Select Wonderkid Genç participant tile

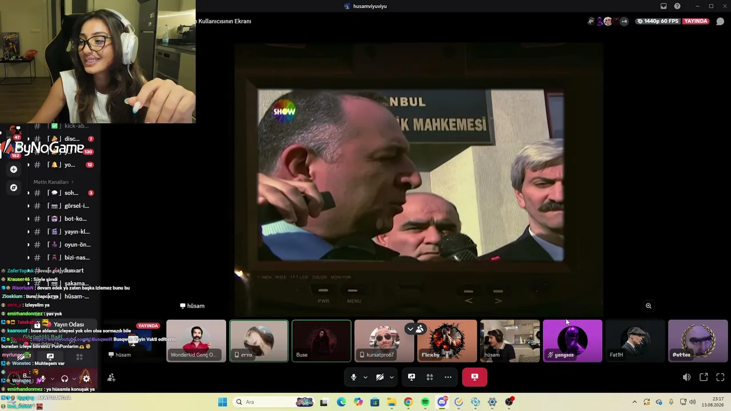point(196,341)
